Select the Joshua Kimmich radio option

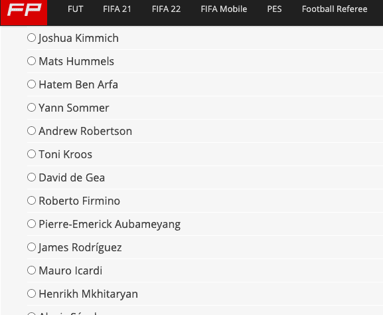(31, 38)
